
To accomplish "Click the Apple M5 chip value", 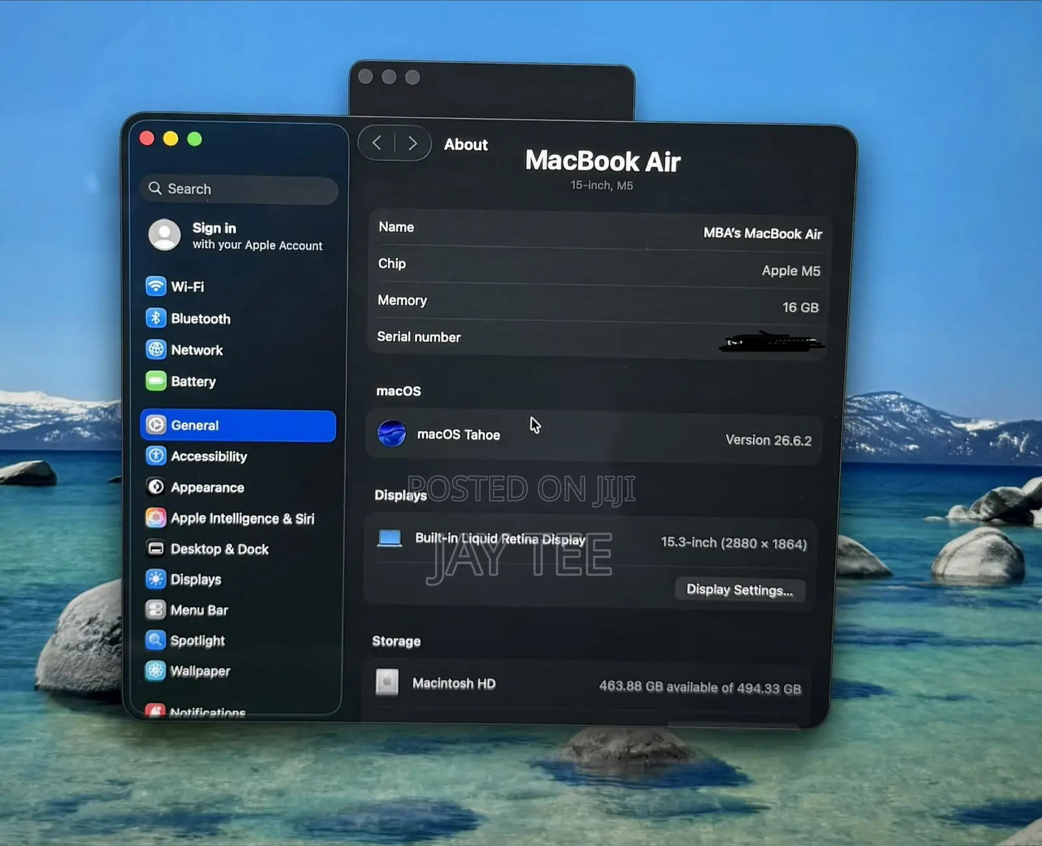I will pos(791,270).
